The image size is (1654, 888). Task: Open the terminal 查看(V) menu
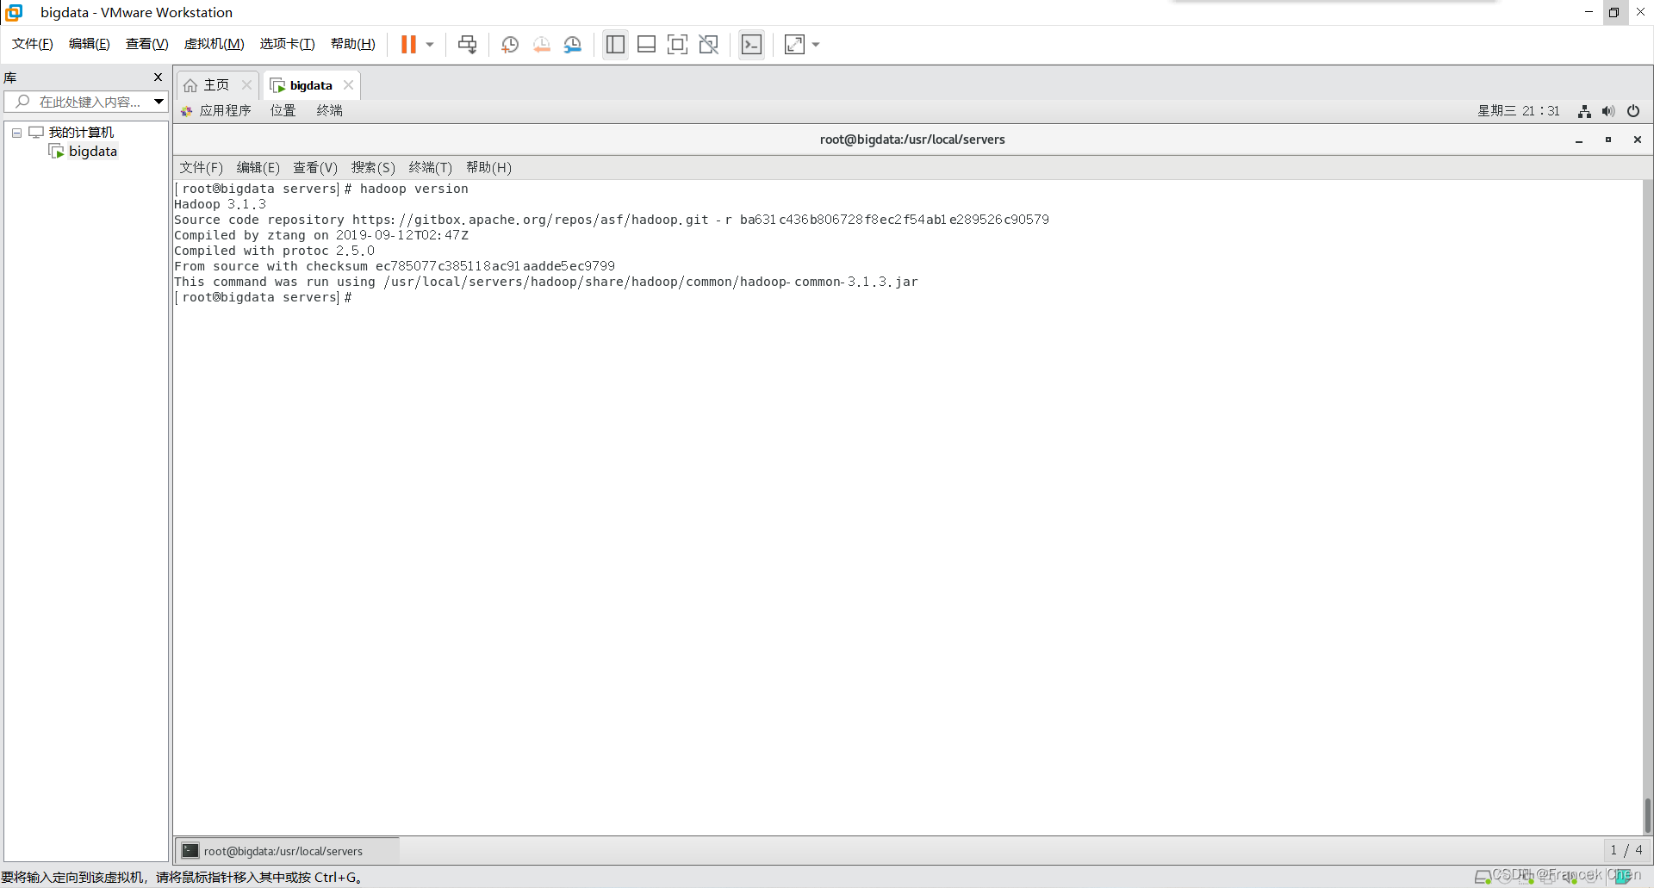point(315,167)
